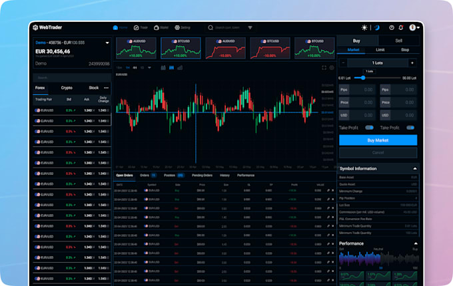Open the Wallet navigation item

(x=161, y=28)
